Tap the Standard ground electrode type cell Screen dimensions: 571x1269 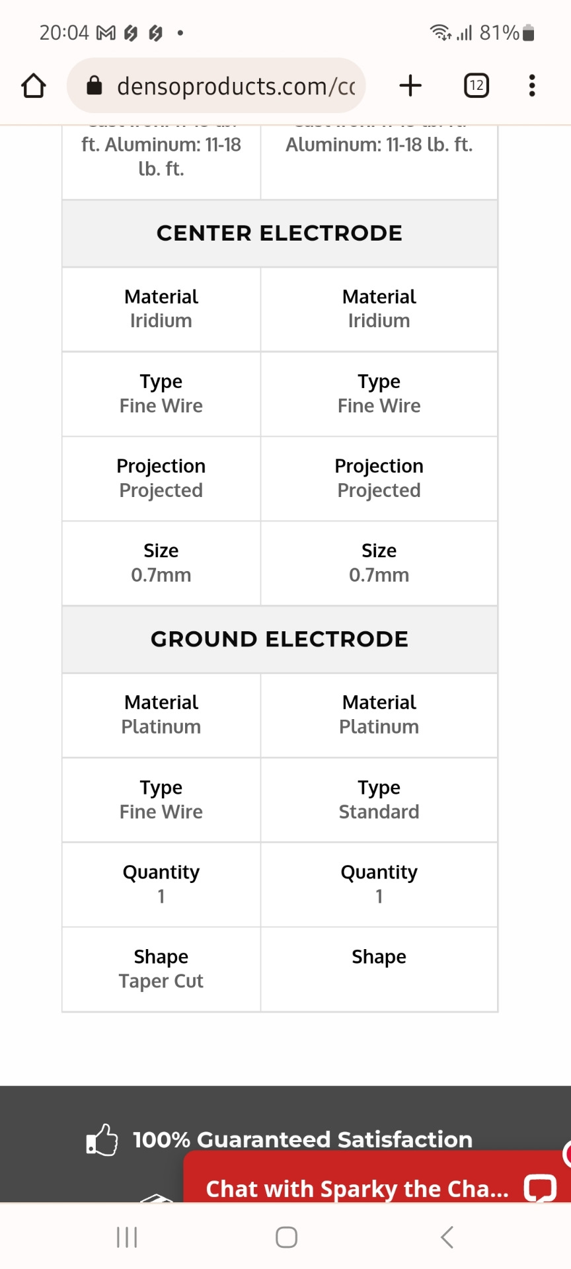click(x=379, y=800)
